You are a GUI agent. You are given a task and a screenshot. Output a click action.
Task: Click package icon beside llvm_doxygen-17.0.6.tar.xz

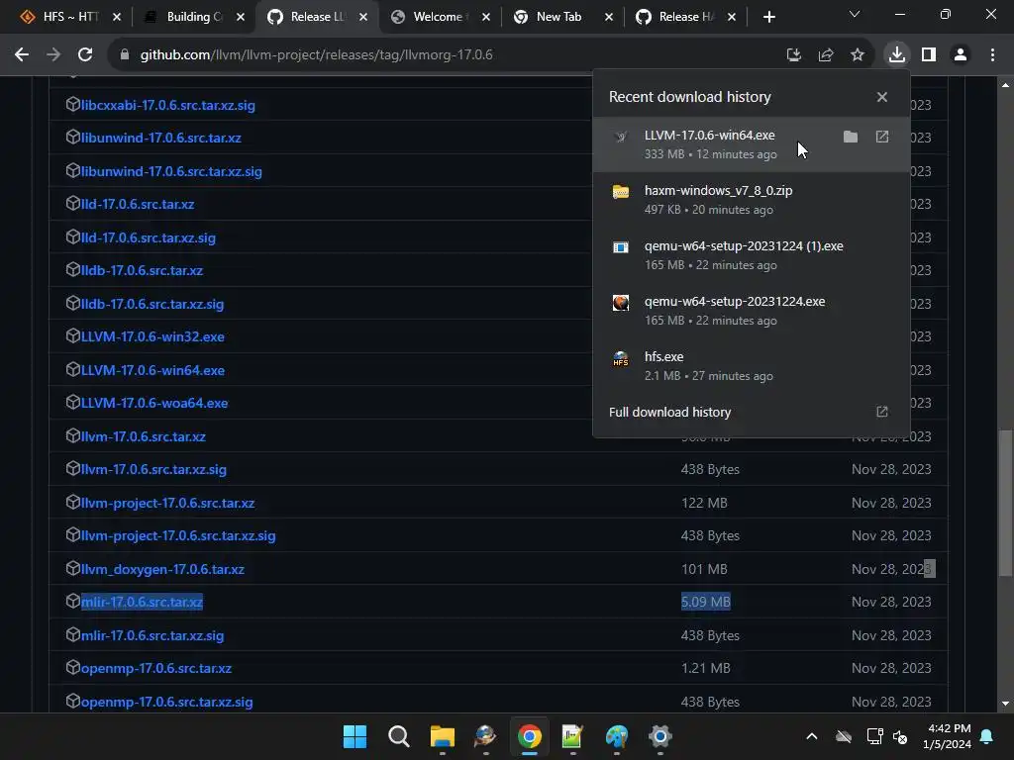73,568
